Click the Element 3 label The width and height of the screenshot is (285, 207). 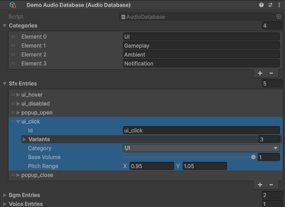[x=34, y=63]
